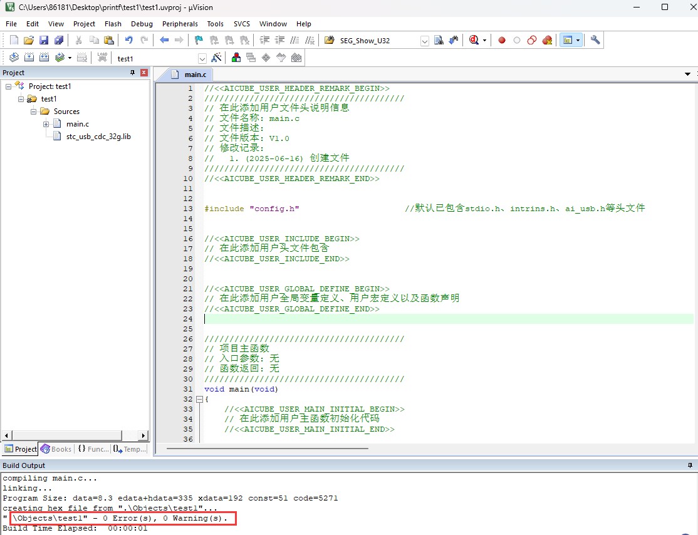Collapse the test1 target node
The image size is (698, 535).
pos(21,99)
